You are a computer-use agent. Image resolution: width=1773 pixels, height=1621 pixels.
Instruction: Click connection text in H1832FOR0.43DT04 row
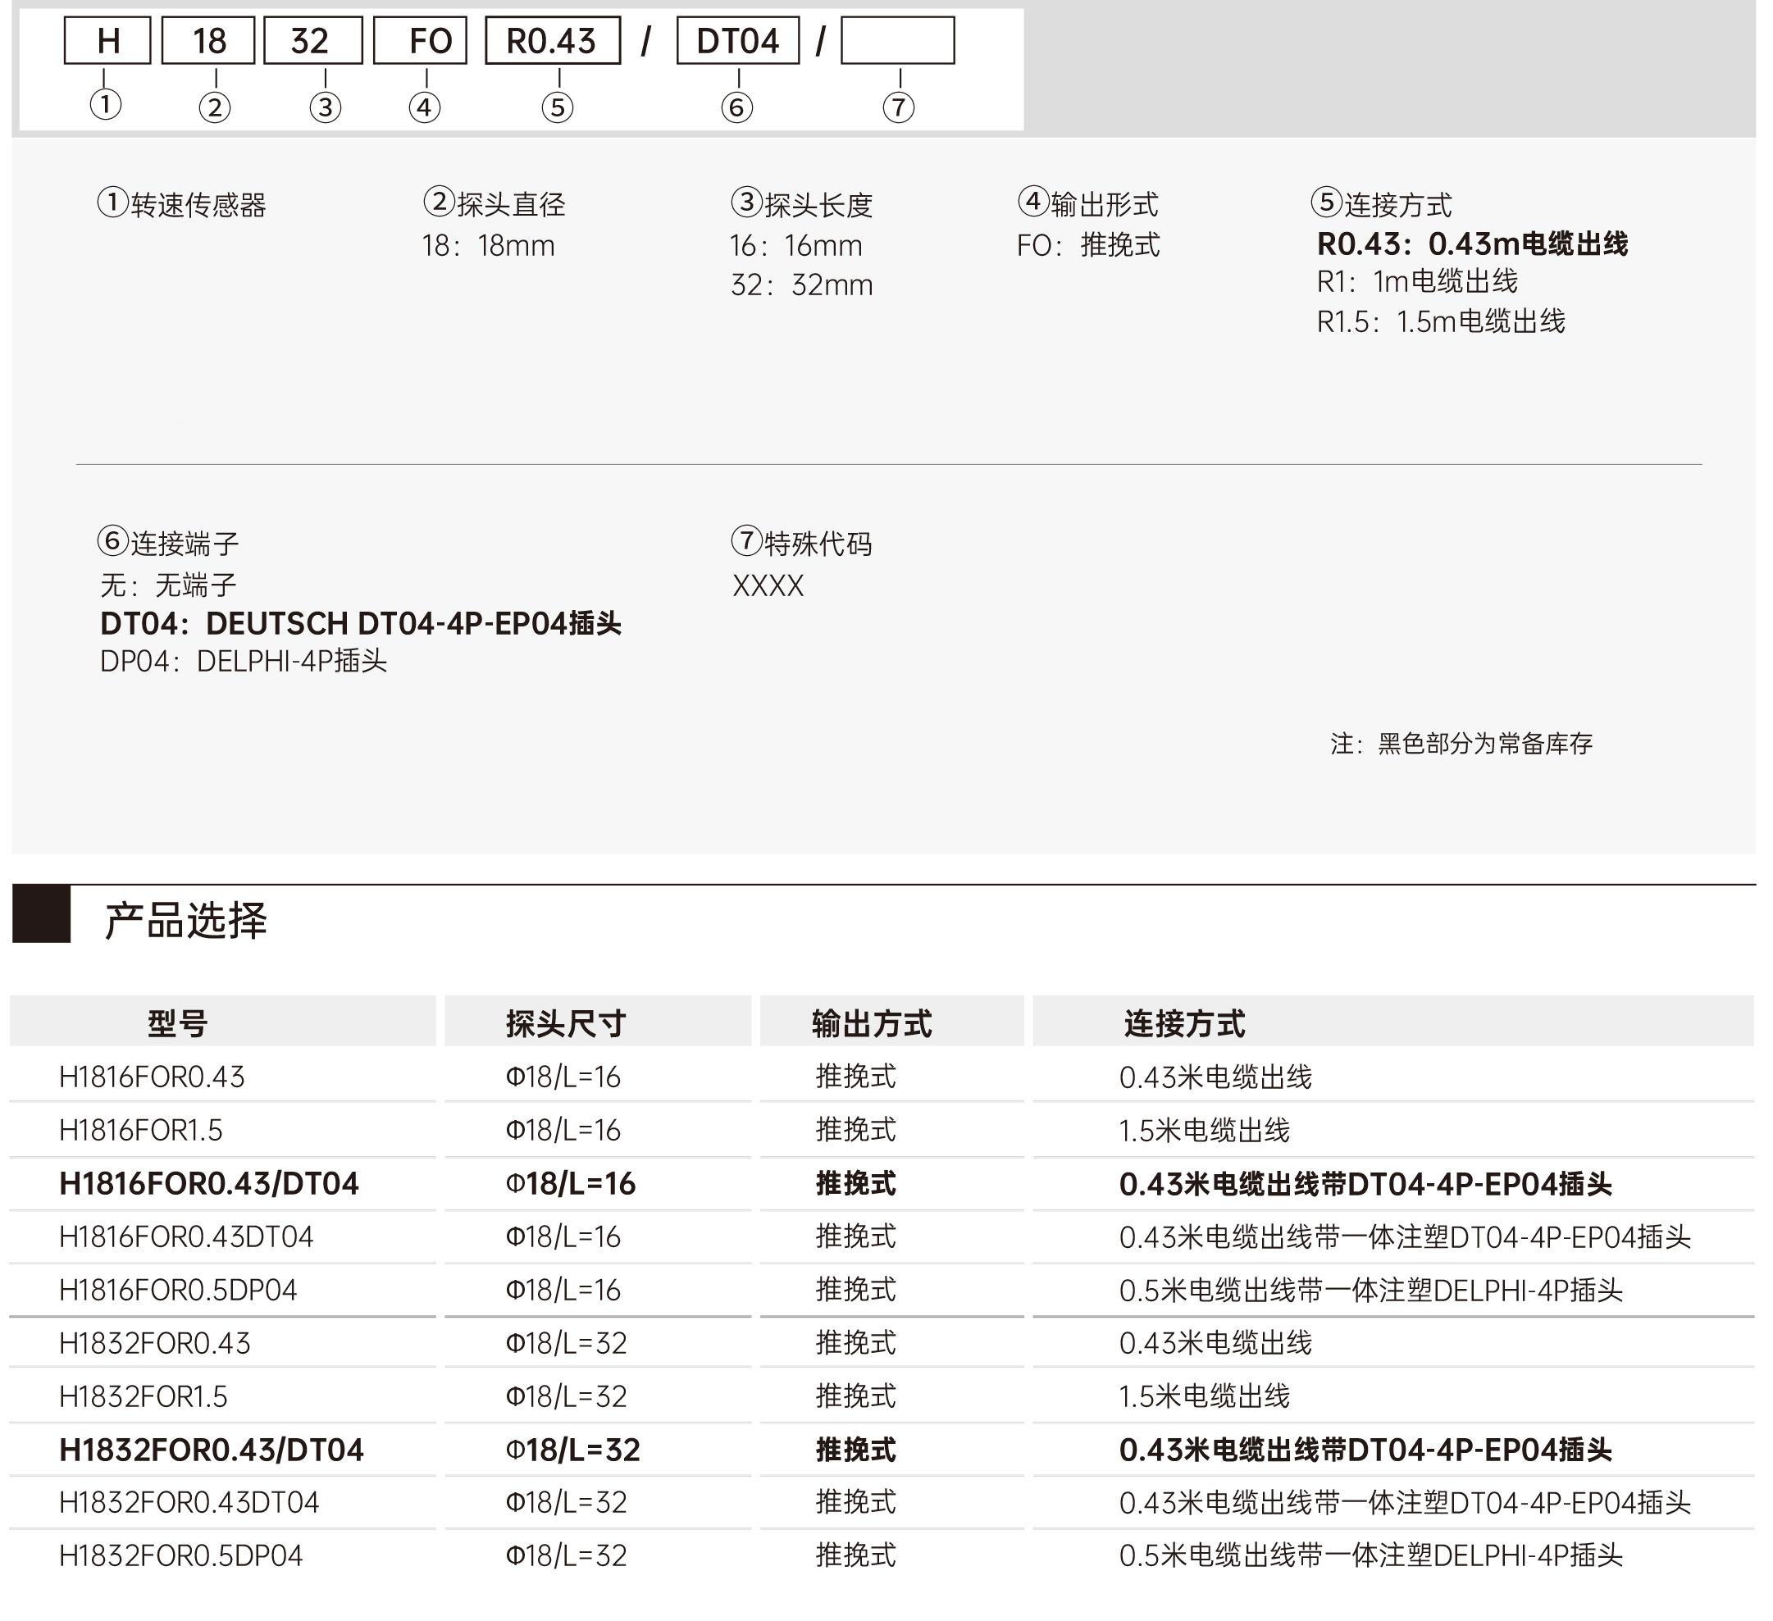(x=1406, y=1503)
